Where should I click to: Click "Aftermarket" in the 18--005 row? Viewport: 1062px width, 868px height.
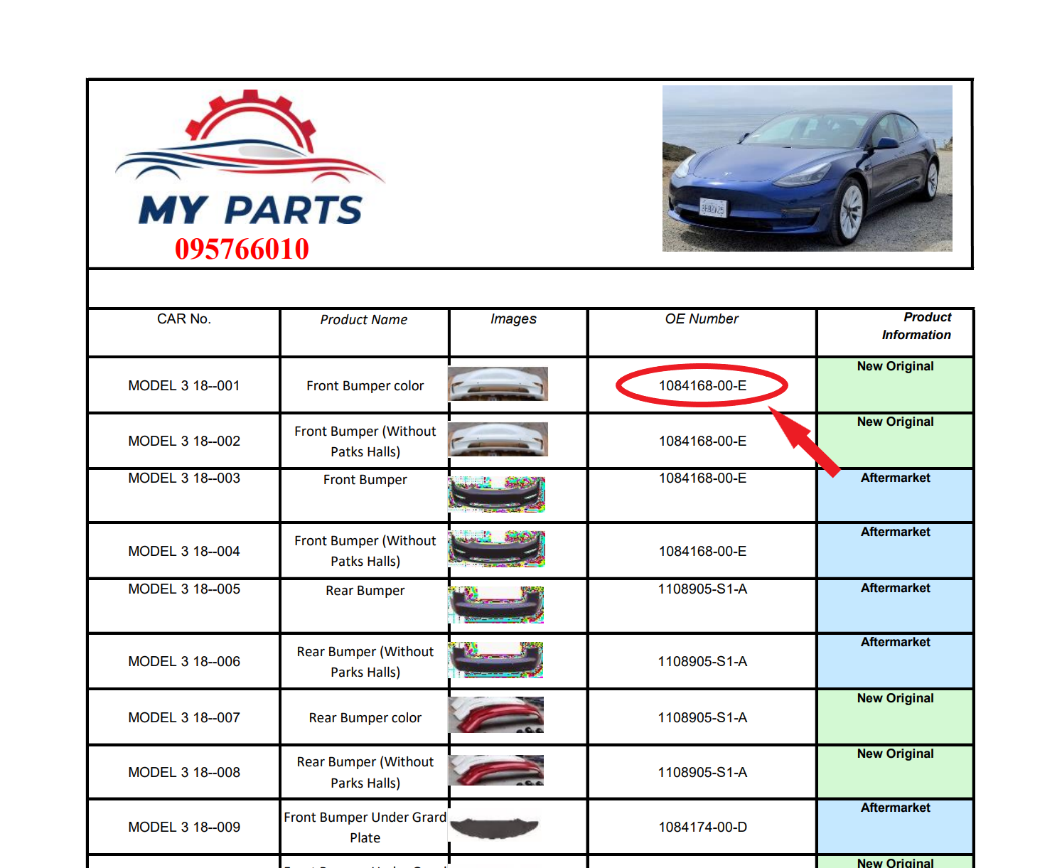point(895,588)
